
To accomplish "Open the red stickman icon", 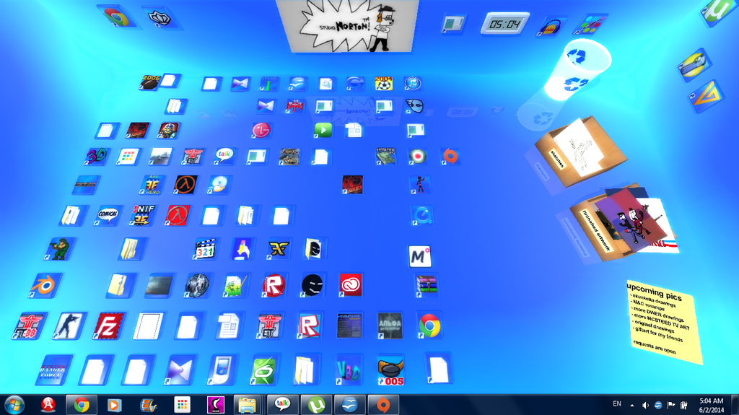I will click(x=419, y=184).
